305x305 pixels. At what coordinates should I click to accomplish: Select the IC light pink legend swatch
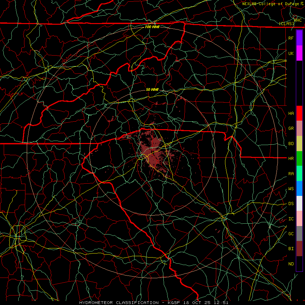coord(299,219)
